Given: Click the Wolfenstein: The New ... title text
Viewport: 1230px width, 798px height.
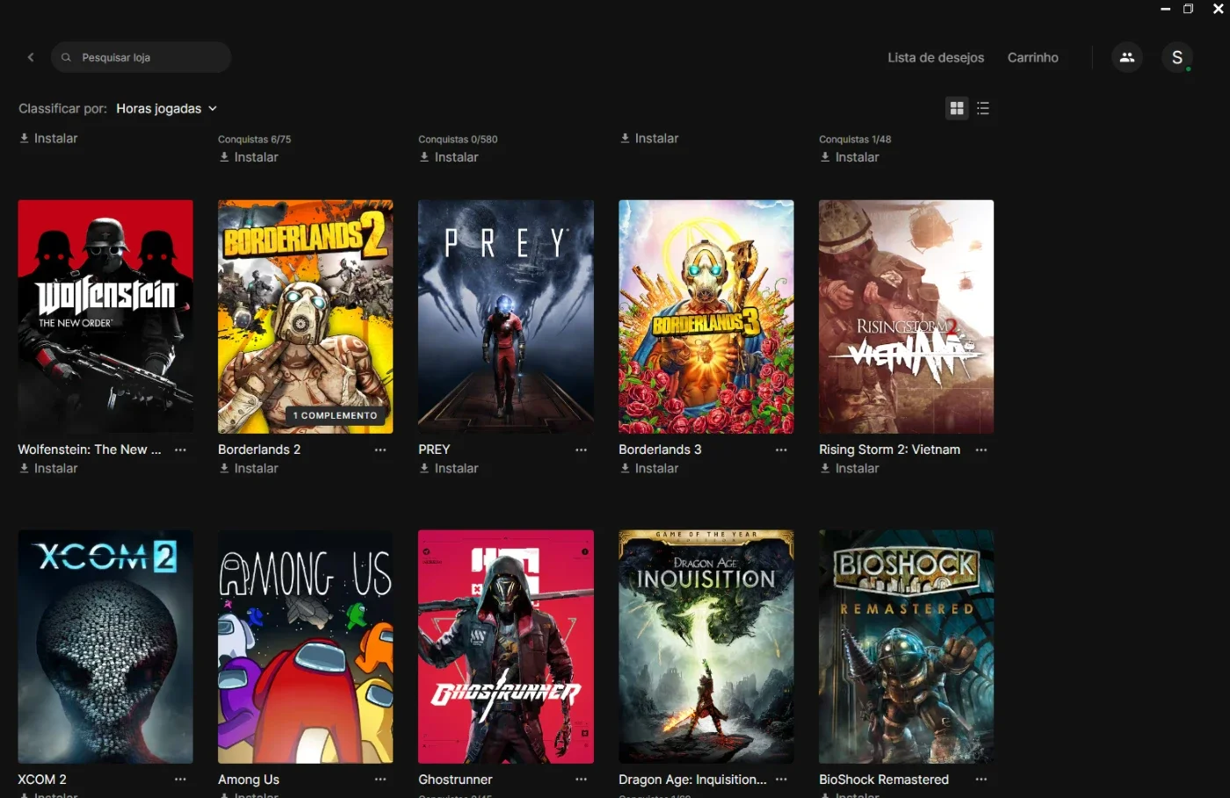Looking at the screenshot, I should tap(90, 449).
